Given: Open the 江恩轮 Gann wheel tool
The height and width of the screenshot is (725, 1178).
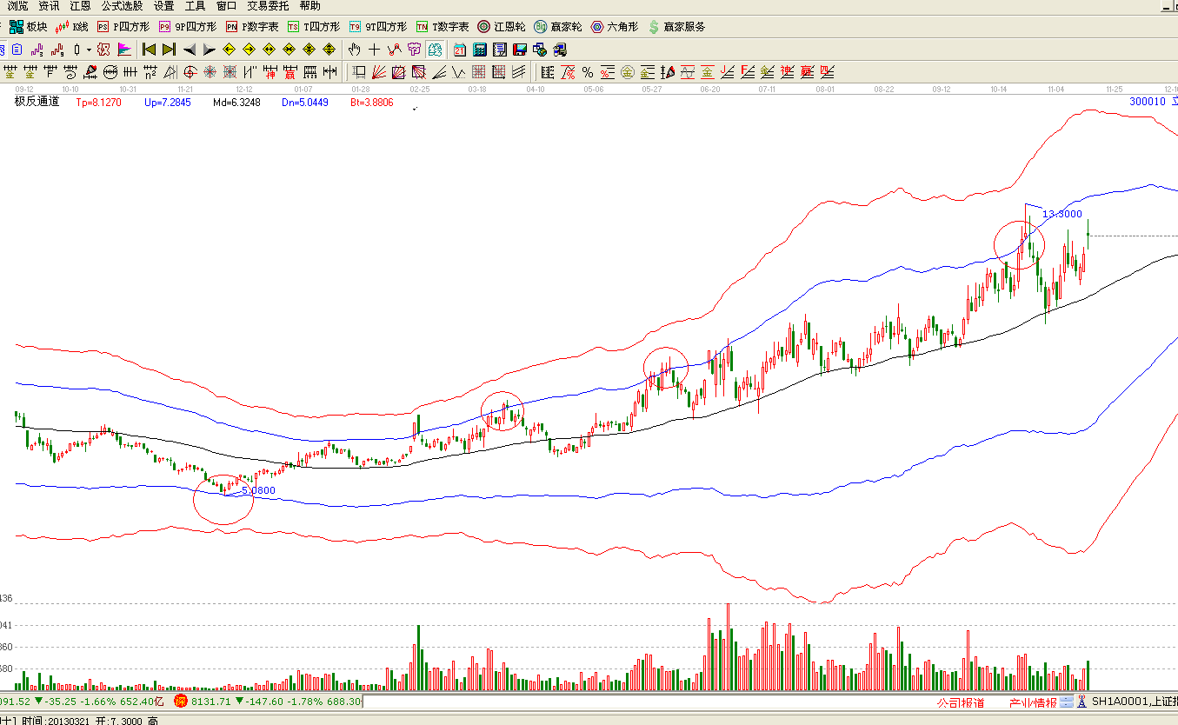Looking at the screenshot, I should [502, 27].
